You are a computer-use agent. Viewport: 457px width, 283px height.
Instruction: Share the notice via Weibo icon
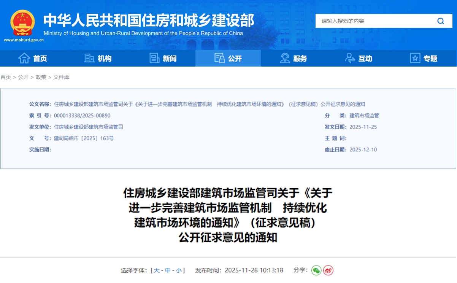point(328,270)
